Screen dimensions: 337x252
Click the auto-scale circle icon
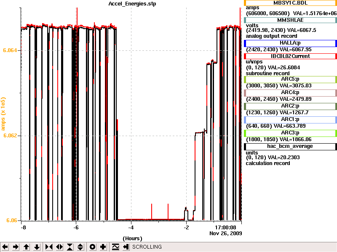tap(93, 247)
